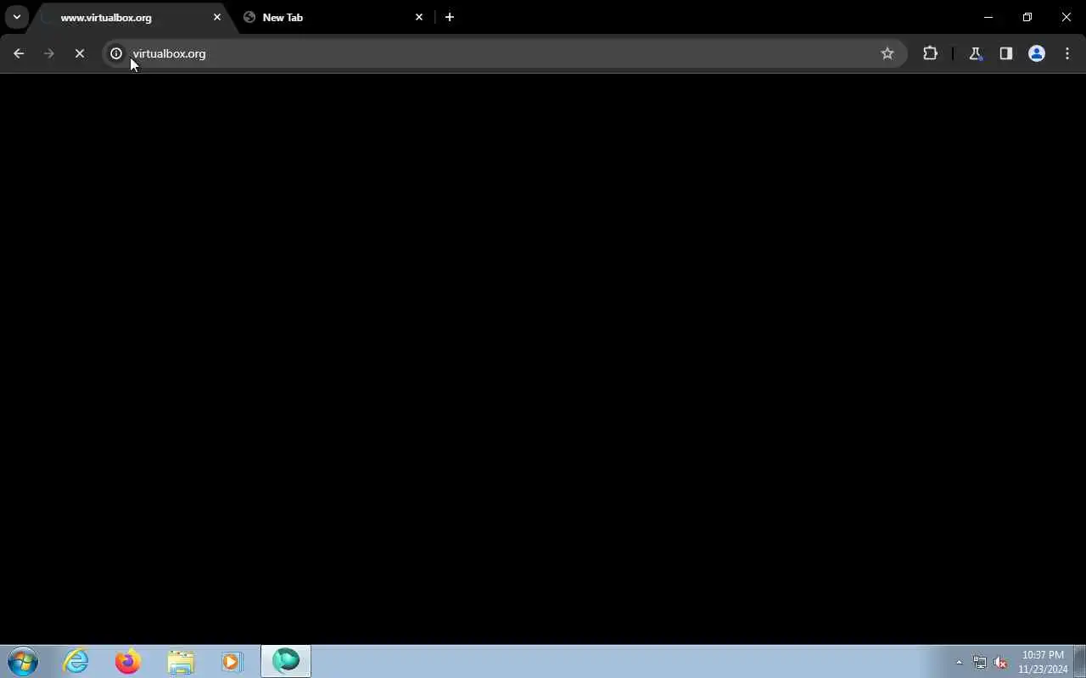Viewport: 1086px width, 678px height.
Task: Toggle the browser side panel
Action: pyautogui.click(x=1005, y=53)
